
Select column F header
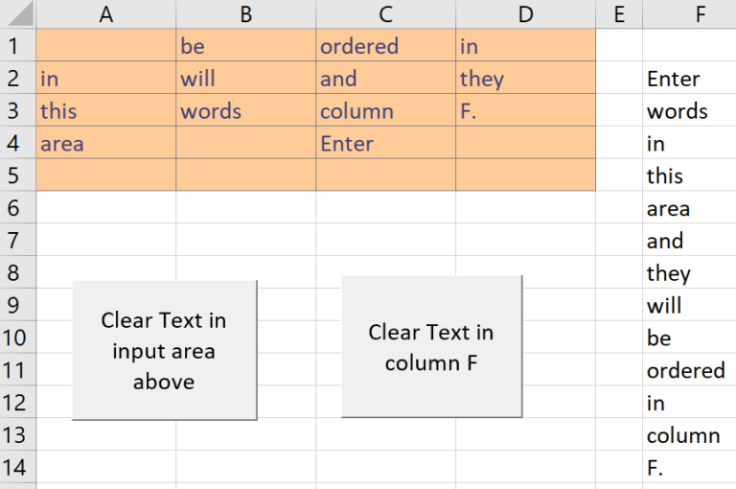pos(690,14)
